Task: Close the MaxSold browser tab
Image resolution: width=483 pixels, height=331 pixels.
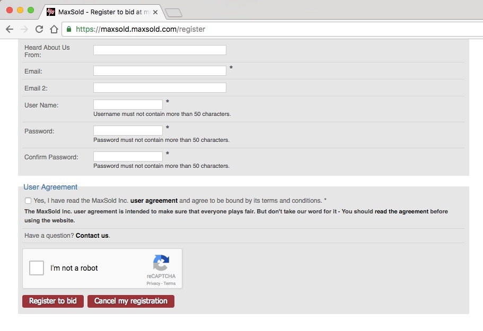Action: point(155,12)
